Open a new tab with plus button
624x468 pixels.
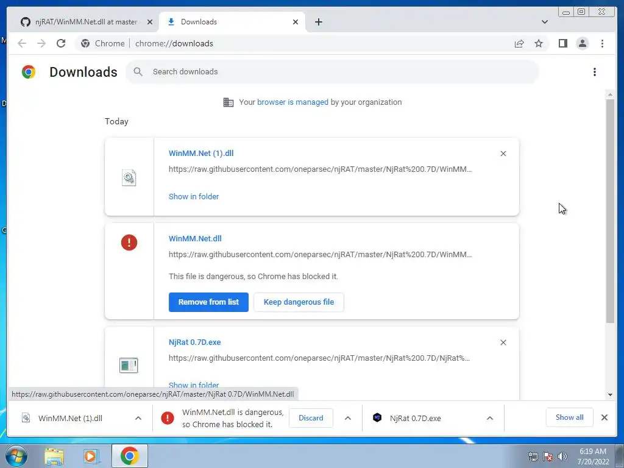[318, 22]
